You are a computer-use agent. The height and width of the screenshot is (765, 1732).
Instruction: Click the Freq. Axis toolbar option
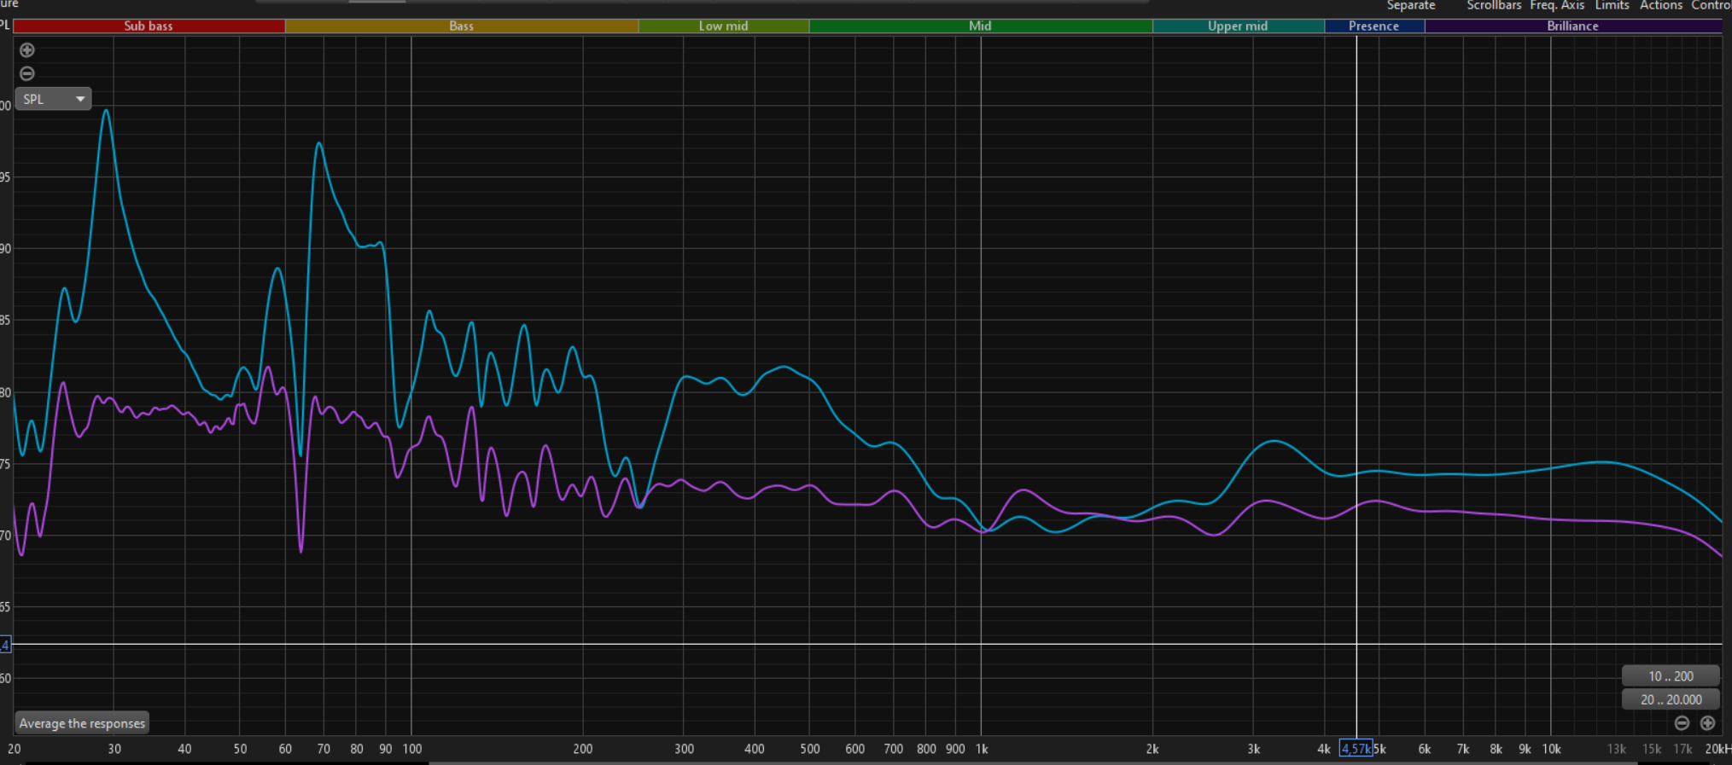coord(1557,5)
